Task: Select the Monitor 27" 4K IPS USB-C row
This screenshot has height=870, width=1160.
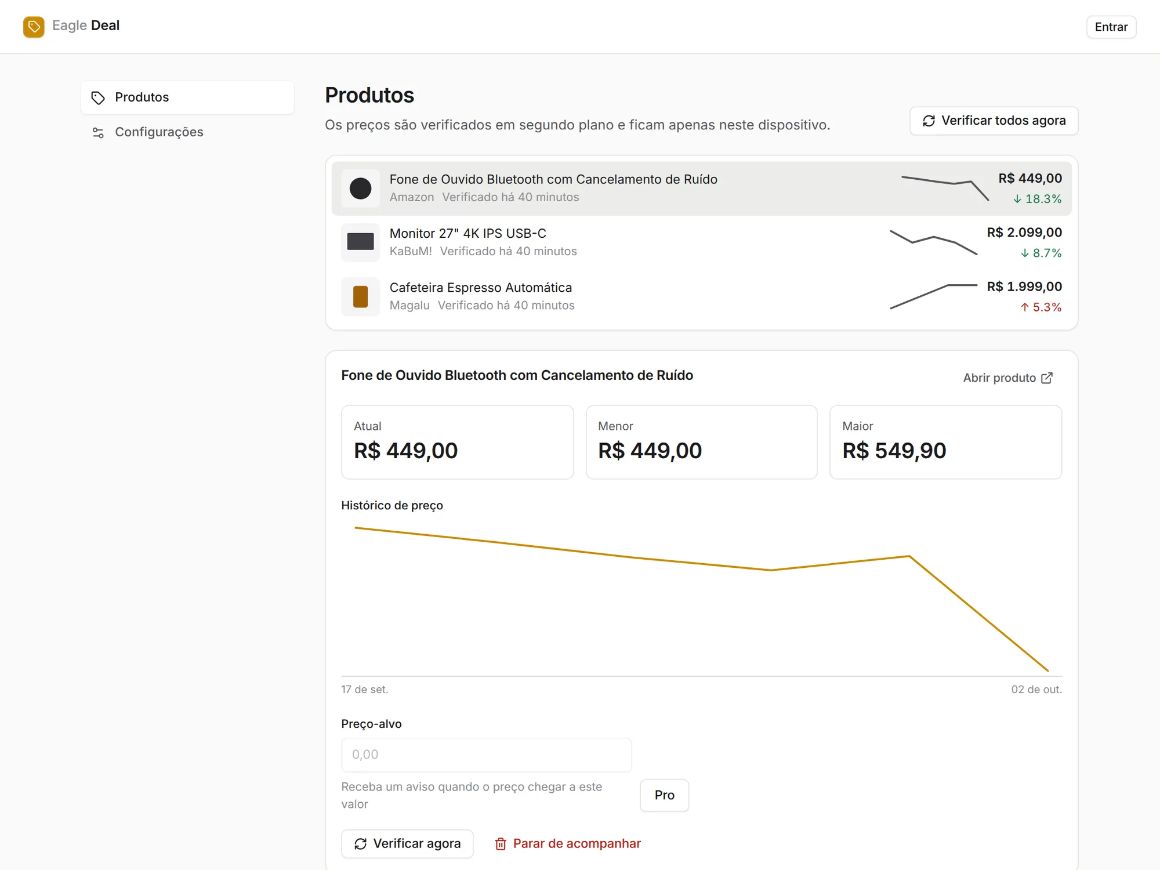Action: click(x=701, y=242)
